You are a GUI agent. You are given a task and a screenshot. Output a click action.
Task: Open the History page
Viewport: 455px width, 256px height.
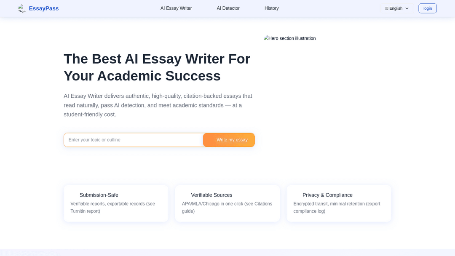pyautogui.click(x=271, y=8)
